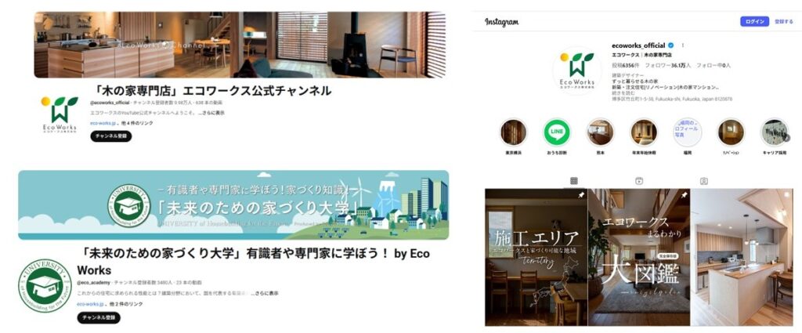This screenshot has width=802, height=333.
Task: Open the 東京横浜 story highlight
Action: (x=513, y=132)
